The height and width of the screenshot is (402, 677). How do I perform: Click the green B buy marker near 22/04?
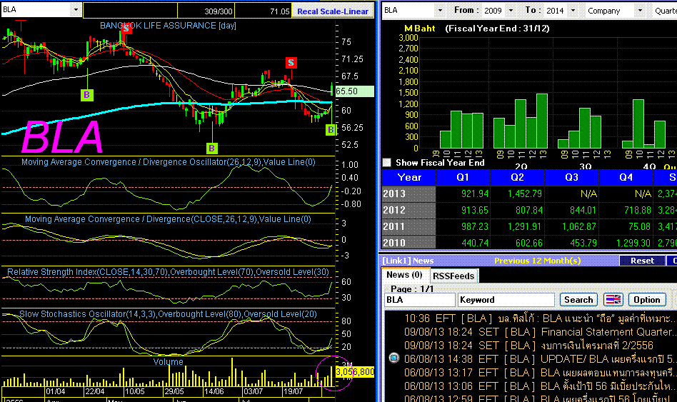coord(87,95)
